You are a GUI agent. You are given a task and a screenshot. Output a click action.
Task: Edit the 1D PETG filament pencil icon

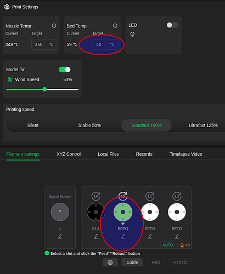point(177,237)
